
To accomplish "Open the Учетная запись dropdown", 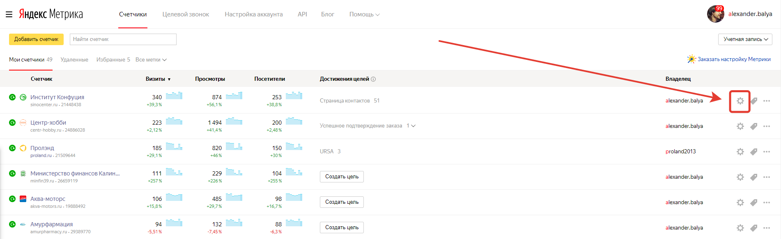I will pyautogui.click(x=745, y=39).
